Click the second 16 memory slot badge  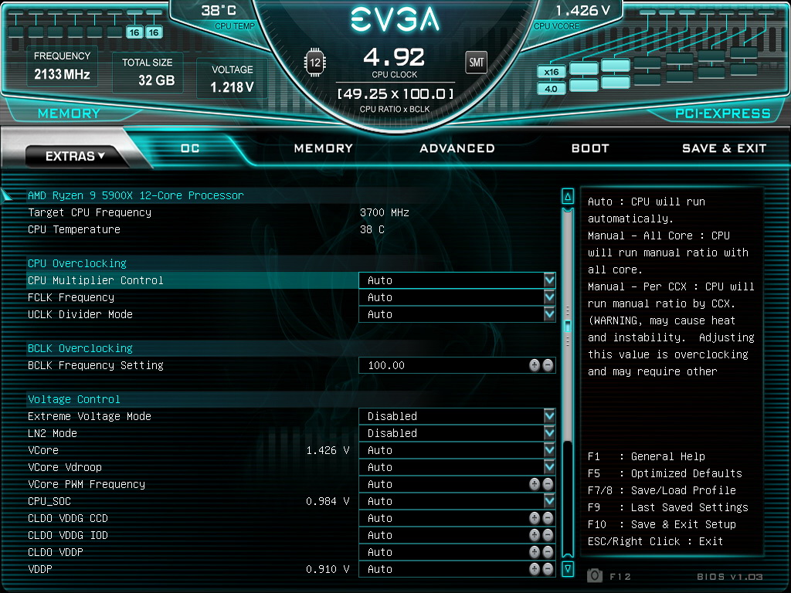[154, 32]
